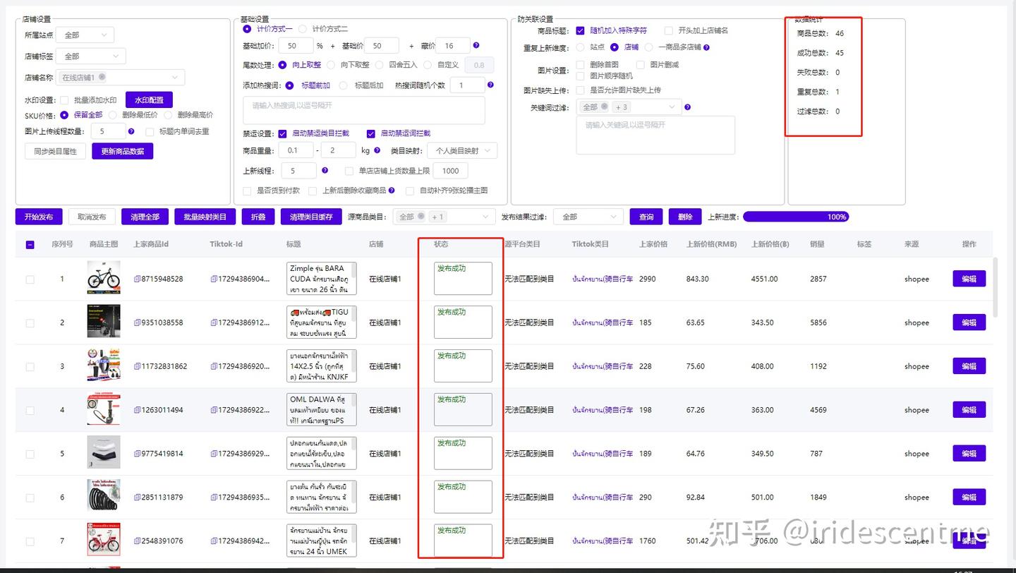Copy row 1 Tiktok-Id using its copy icon
The image size is (1016, 573).
pyautogui.click(x=214, y=279)
